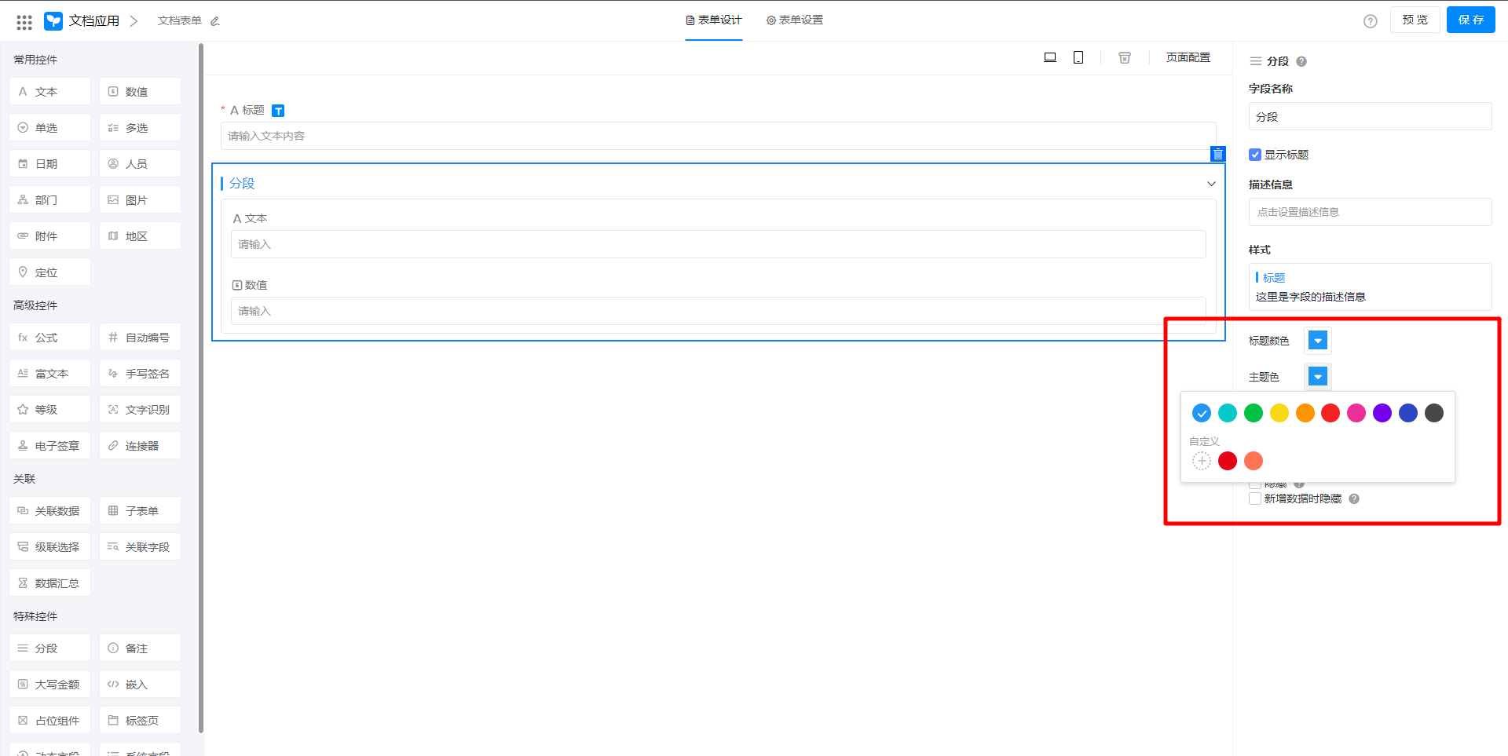Delete the selected 分段 section

pos(1217,154)
